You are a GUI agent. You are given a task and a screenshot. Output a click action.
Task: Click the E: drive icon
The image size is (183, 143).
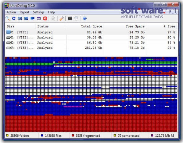pyautogui.click(x=8, y=43)
